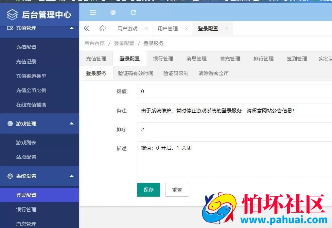Image resolution: width=332 pixels, height=228 pixels.
Task: Collapse the 系统设置 sidebar section arrow
Action: [x=72, y=176]
